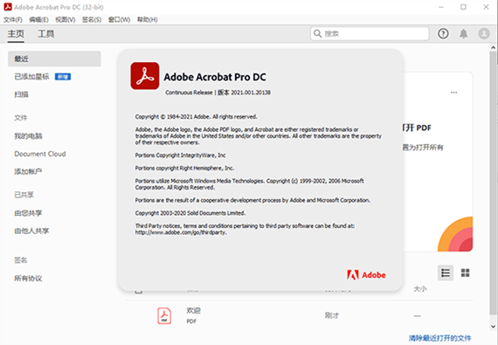Image resolution: width=498 pixels, height=345 pixels.
Task: Open Document Cloud in the sidebar
Action: click(x=40, y=154)
